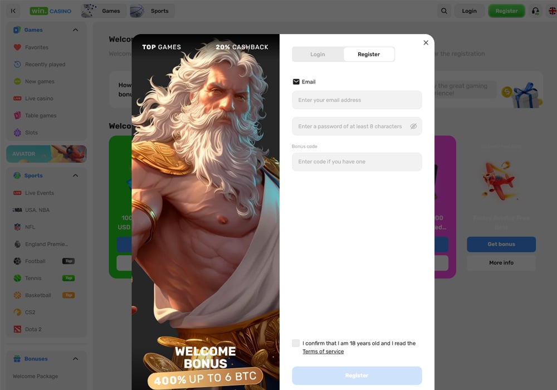Open the Sports tab in the header

[x=152, y=11]
